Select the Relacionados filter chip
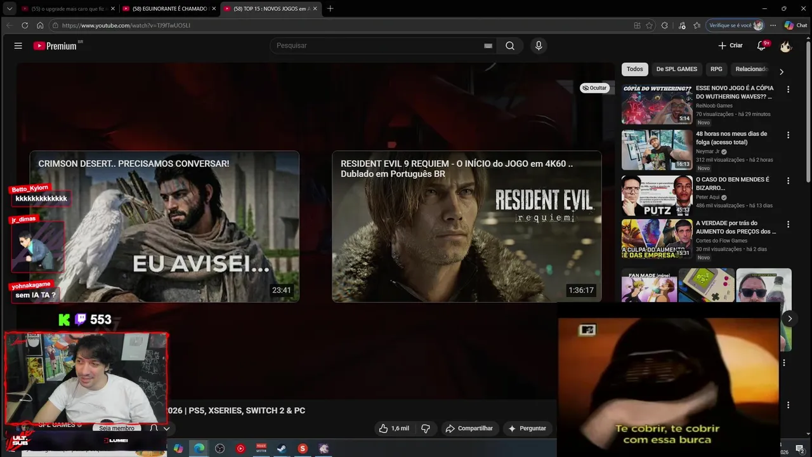Screen dimensions: 812x457 click(752, 69)
